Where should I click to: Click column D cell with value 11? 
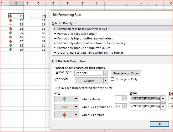pos(38,45)
